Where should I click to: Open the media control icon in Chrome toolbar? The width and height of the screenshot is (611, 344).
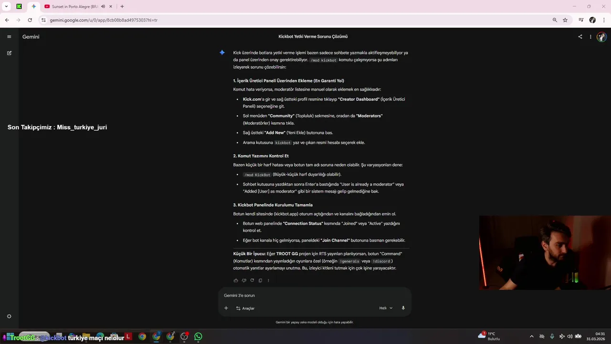581,20
